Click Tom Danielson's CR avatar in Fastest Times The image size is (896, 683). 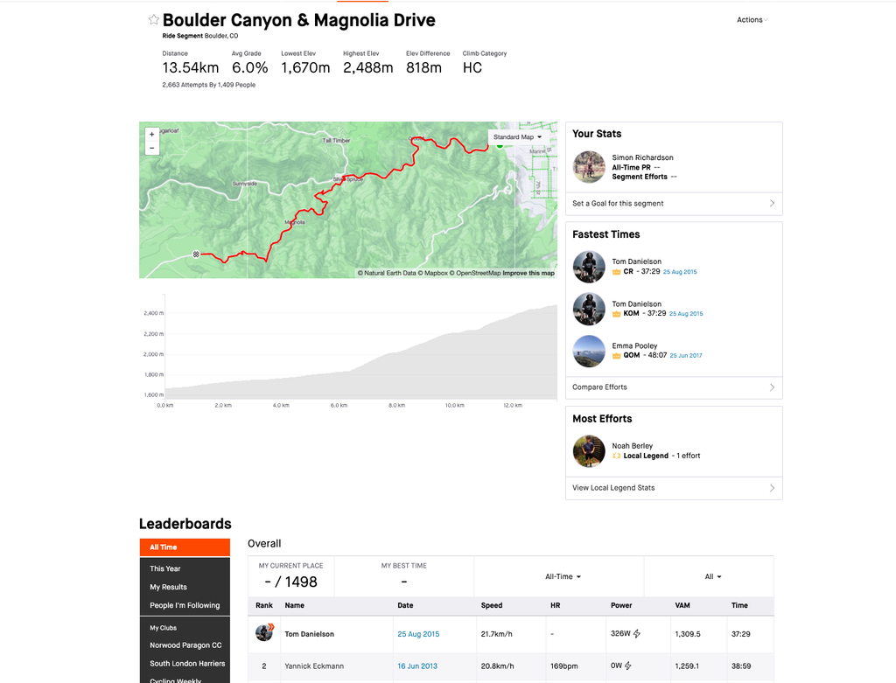pos(589,267)
